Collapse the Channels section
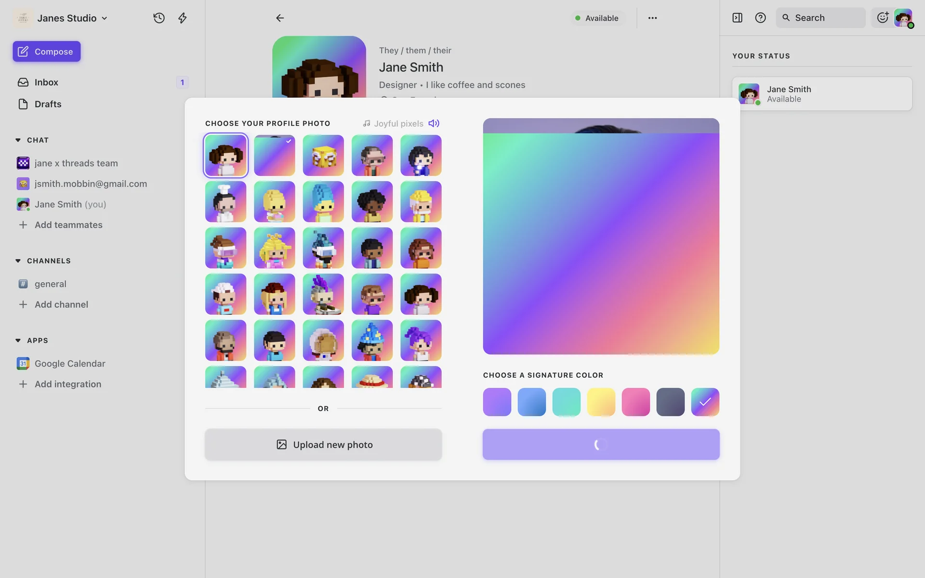This screenshot has height=578, width=925. point(18,261)
